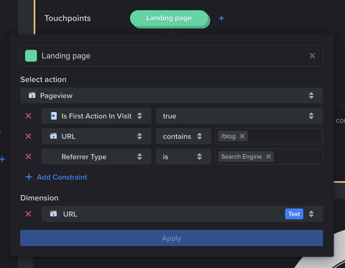Click the green Landing page color swatch

(31, 56)
